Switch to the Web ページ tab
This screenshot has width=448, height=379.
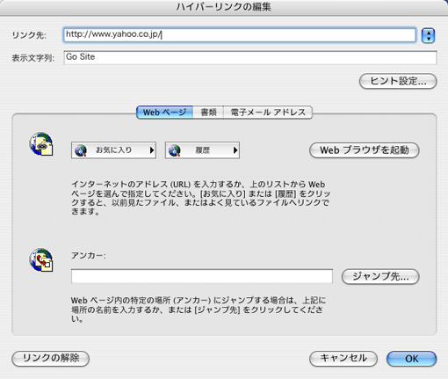164,113
